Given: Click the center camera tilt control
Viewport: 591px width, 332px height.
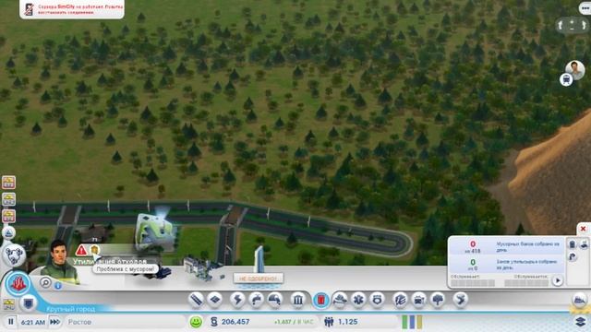Looking at the screenshot, I should pyautogui.click(x=573, y=25).
